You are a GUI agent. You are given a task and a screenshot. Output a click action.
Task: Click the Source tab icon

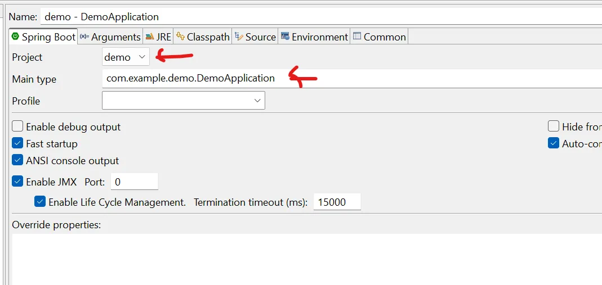coord(239,37)
